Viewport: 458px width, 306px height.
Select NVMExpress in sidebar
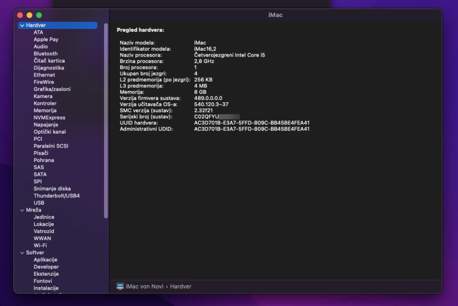pos(49,118)
